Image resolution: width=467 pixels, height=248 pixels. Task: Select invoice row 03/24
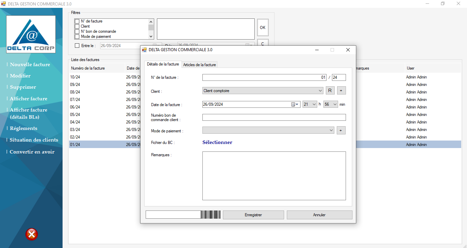tap(265, 130)
